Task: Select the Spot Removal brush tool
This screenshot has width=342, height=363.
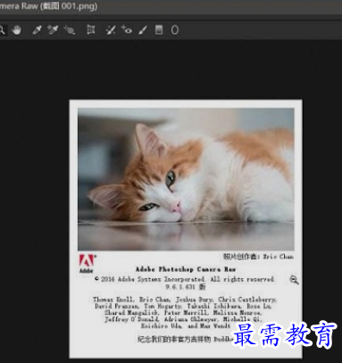Action: pos(111,30)
